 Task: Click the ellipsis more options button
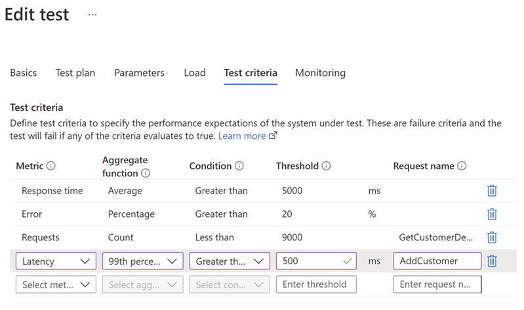[92, 14]
